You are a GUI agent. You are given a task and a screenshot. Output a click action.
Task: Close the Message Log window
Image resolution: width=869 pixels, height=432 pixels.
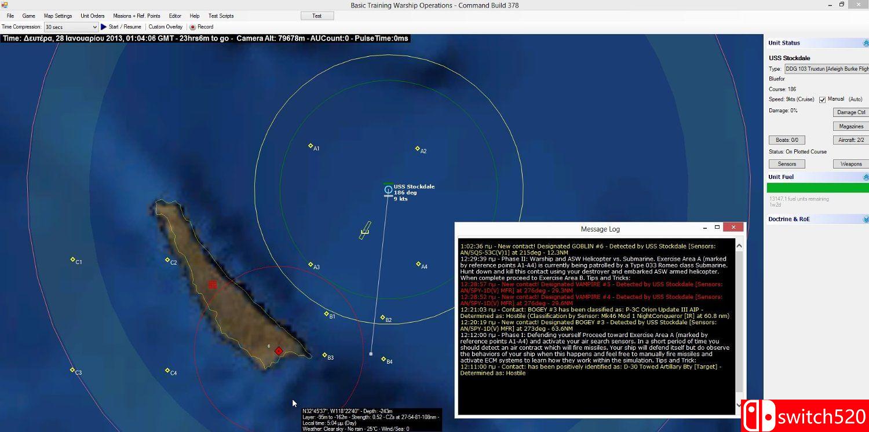pos(733,228)
